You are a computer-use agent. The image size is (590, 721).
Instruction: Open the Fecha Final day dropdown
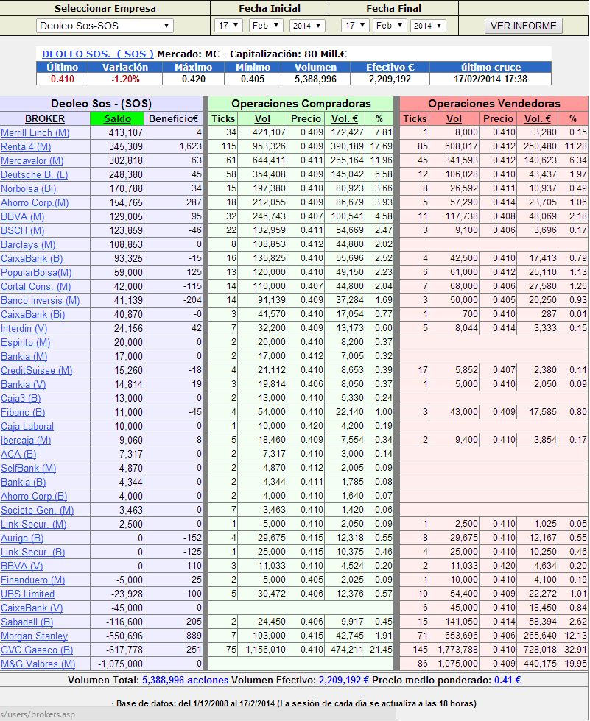pos(355,26)
